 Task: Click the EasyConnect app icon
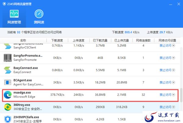coord(8,70)
